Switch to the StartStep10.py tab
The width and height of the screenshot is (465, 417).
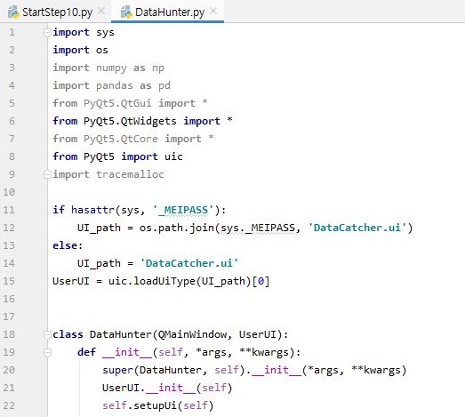point(57,12)
